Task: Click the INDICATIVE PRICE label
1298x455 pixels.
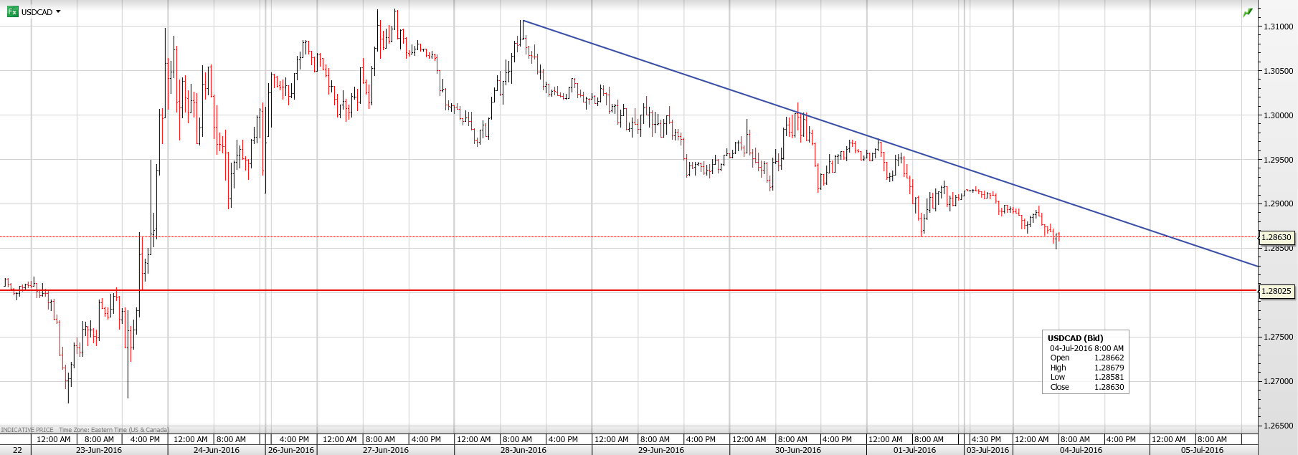Action: 27,430
